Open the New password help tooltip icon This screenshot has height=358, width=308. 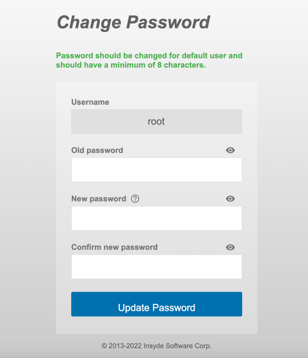(x=136, y=199)
